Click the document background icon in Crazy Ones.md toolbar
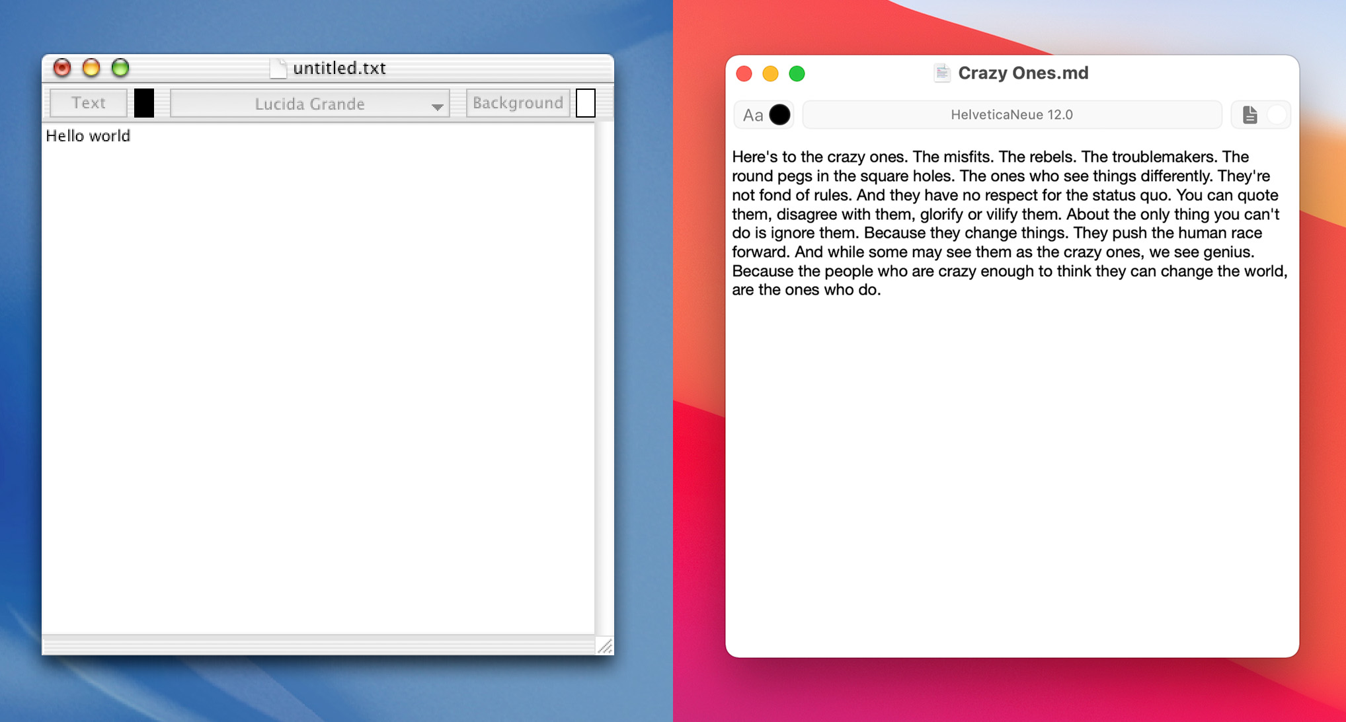 coord(1250,115)
